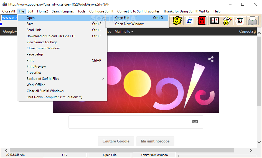Open the Help menu
This screenshot has width=262, height=158.
(x=217, y=11)
